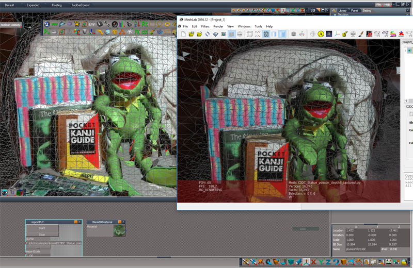This screenshot has height=268, width=413.
Task: Toggle the eye icon in the trueSpace viewport corner
Action: coord(5,193)
